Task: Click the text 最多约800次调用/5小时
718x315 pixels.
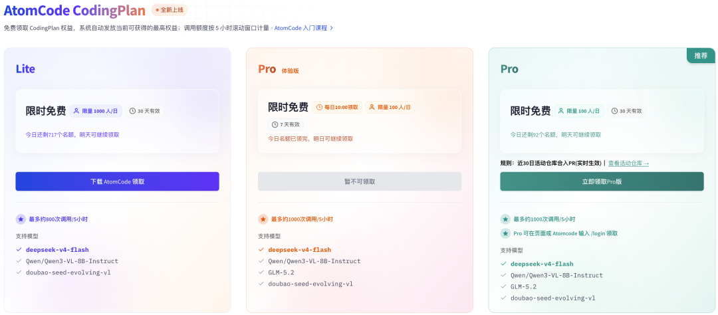Action: (58, 219)
